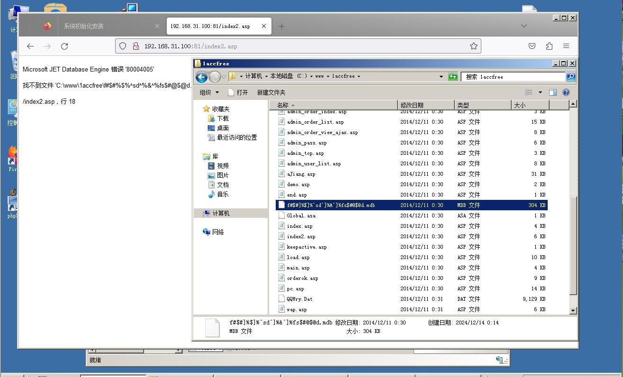Image resolution: width=623 pixels, height=377 pixels.
Task: Select file admin_pass.asp
Action: 307,143
